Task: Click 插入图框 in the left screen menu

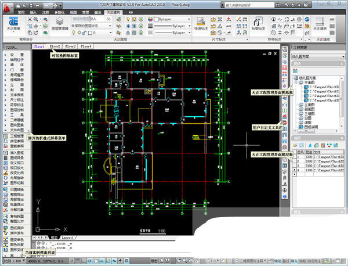Action: coord(16,152)
